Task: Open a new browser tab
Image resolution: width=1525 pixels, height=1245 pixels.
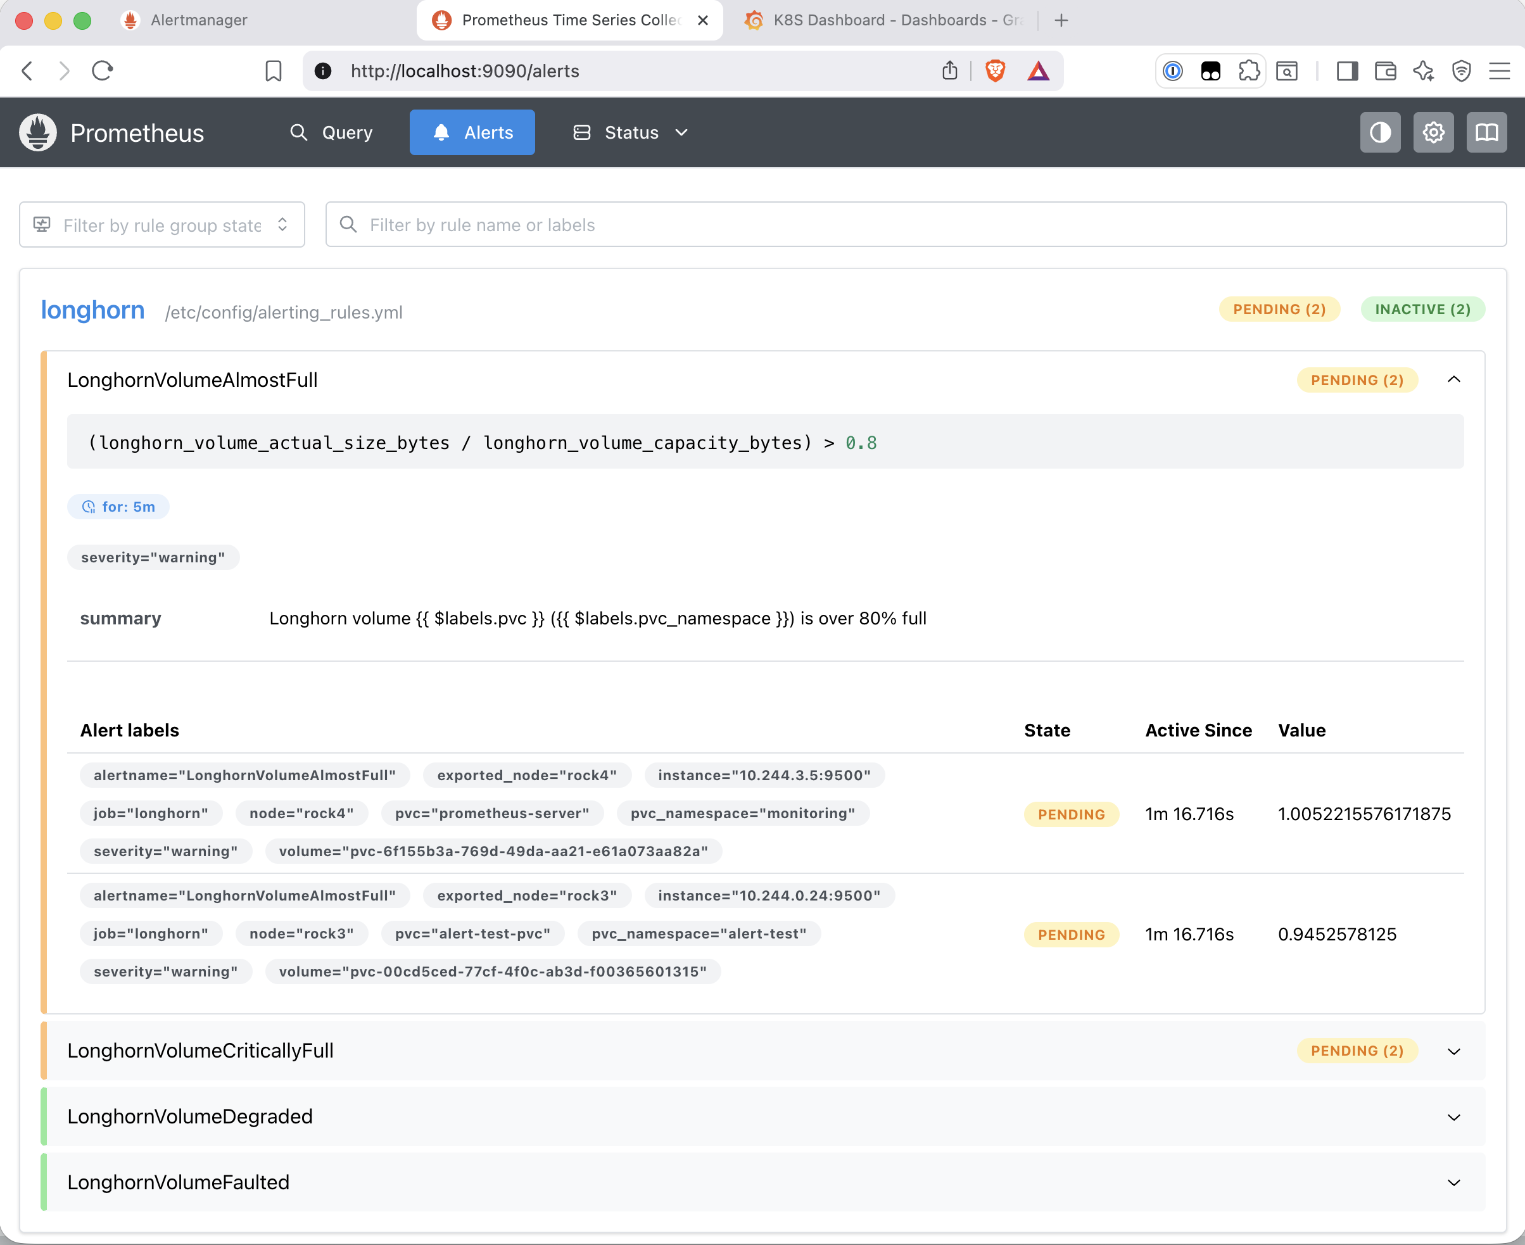Action: (1061, 20)
